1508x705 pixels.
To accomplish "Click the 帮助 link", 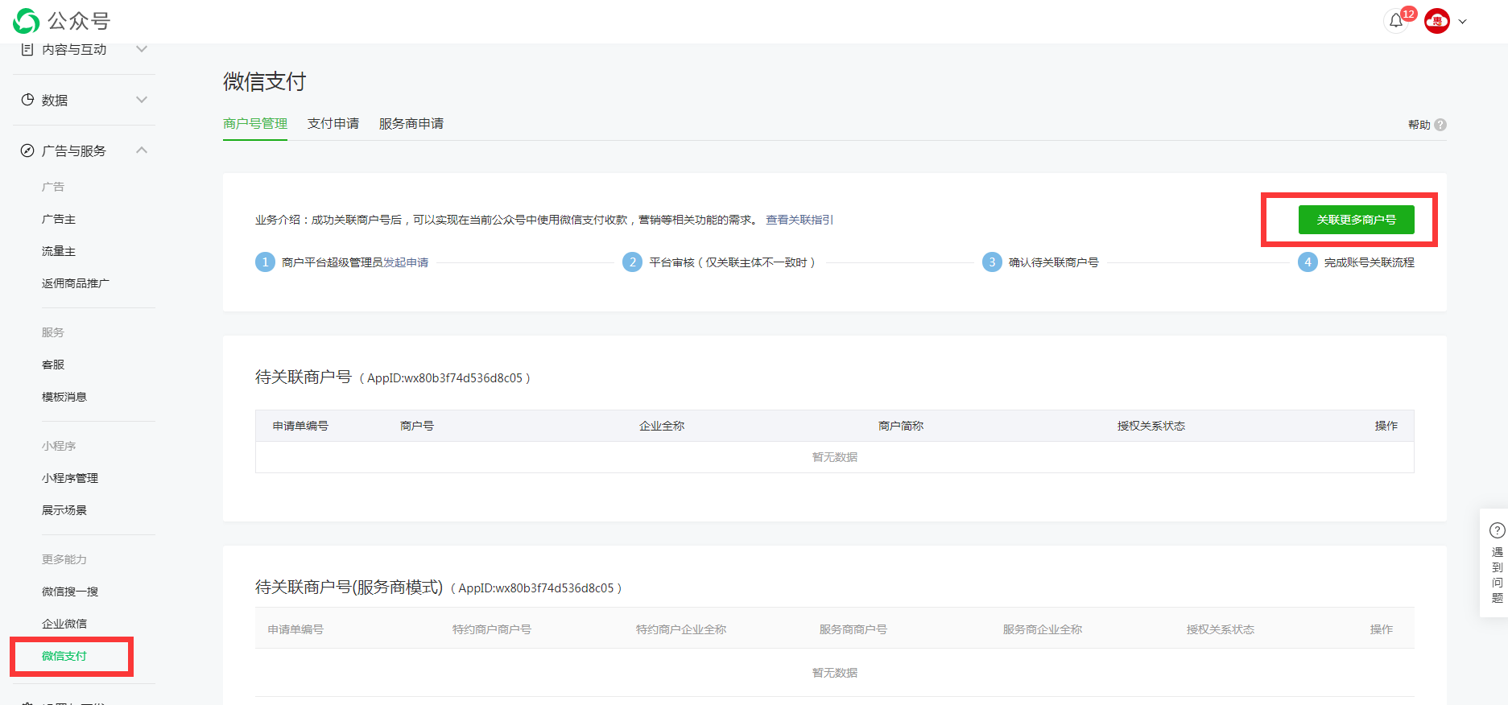I will [x=1419, y=125].
